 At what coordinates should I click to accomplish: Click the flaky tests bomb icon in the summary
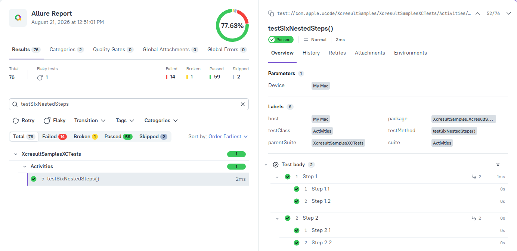pyautogui.click(x=40, y=77)
